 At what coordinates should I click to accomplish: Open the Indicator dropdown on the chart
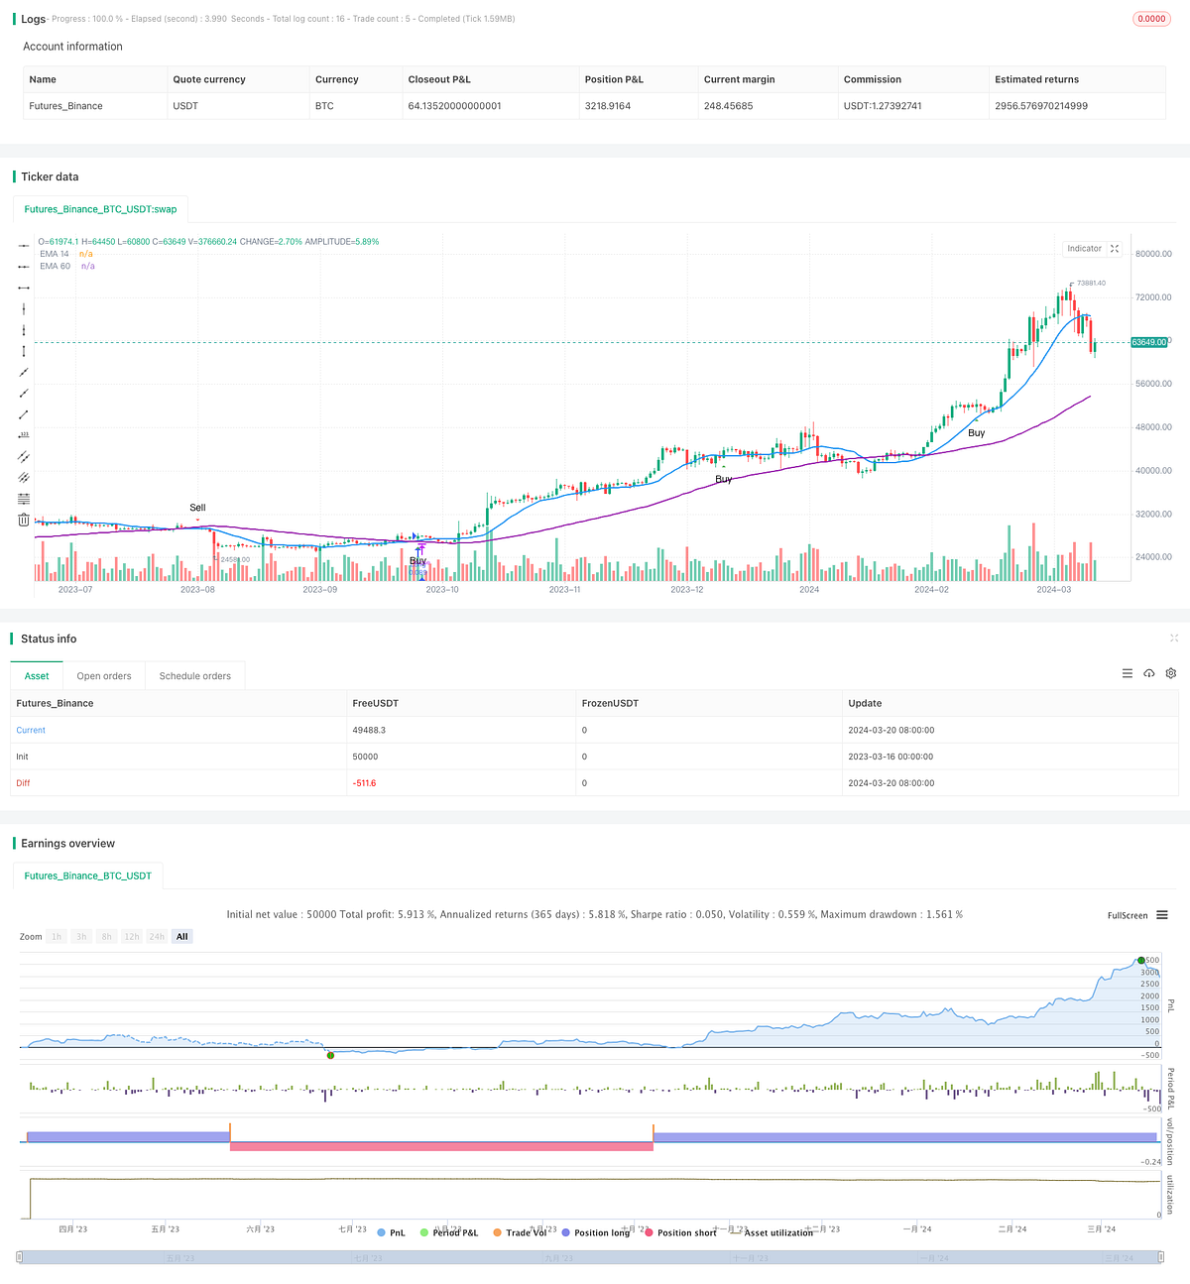tap(1084, 248)
